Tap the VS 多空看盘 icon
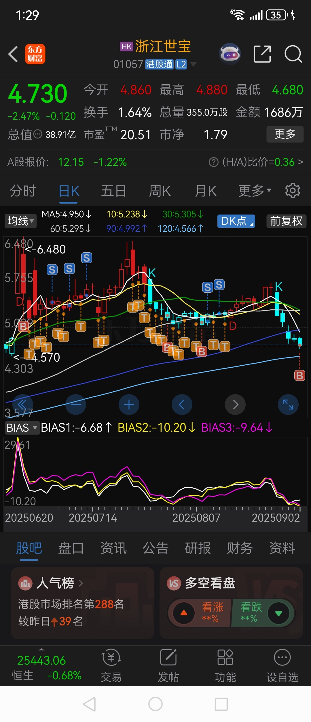The width and height of the screenshot is (311, 722). coord(174,583)
